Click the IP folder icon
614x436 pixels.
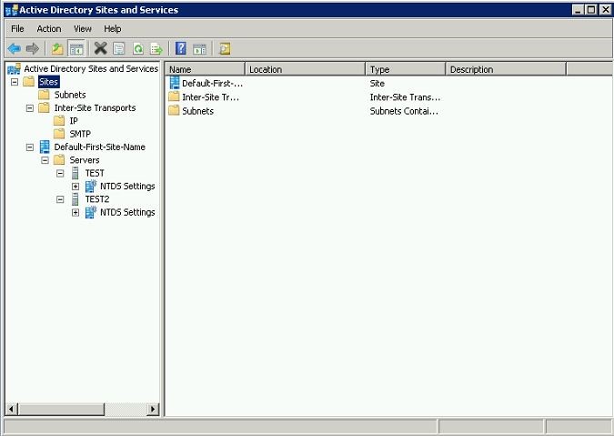coord(59,121)
